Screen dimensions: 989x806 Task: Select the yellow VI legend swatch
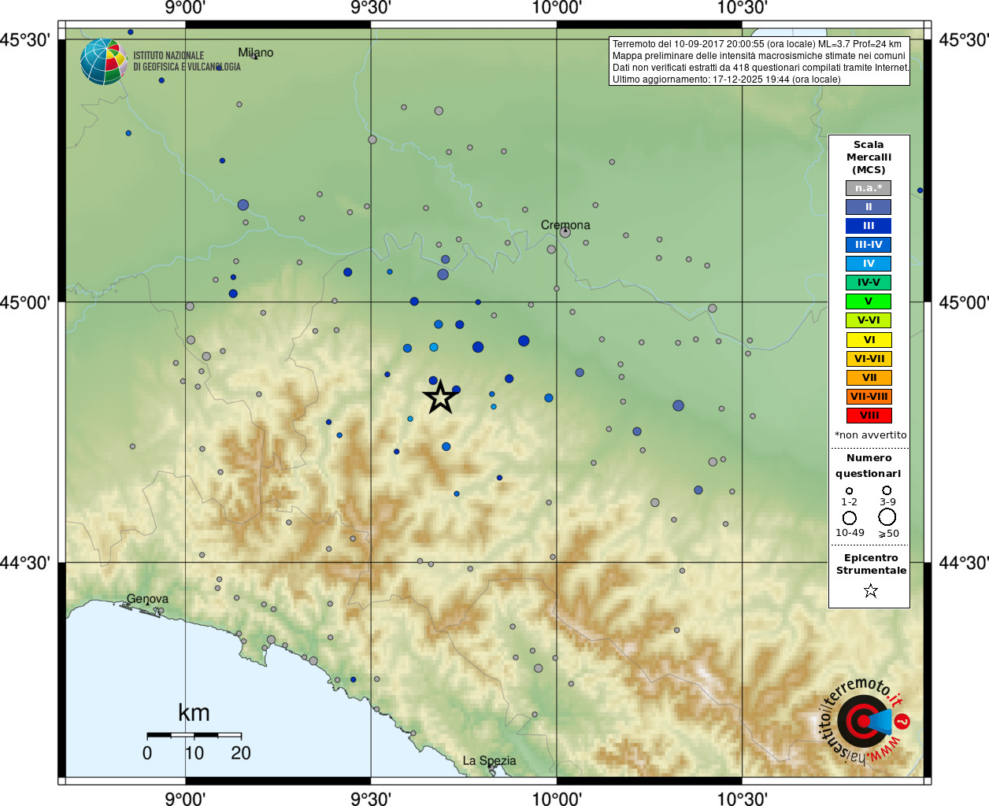pyautogui.click(x=869, y=340)
